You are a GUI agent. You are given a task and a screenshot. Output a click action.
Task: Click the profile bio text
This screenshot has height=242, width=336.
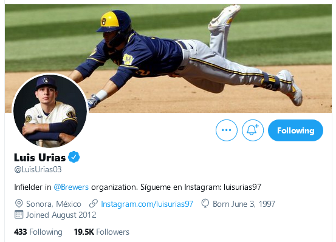(x=138, y=187)
